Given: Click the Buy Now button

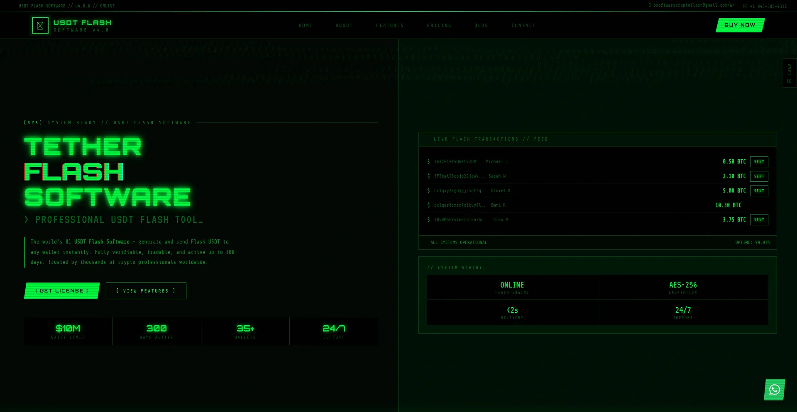Looking at the screenshot, I should click(740, 25).
